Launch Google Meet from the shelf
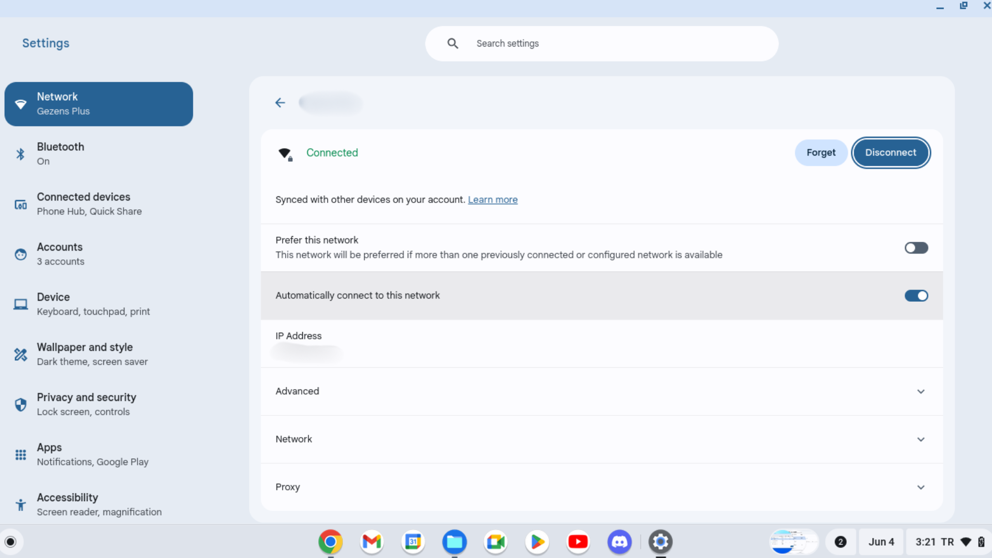This screenshot has width=992, height=558. tap(495, 541)
